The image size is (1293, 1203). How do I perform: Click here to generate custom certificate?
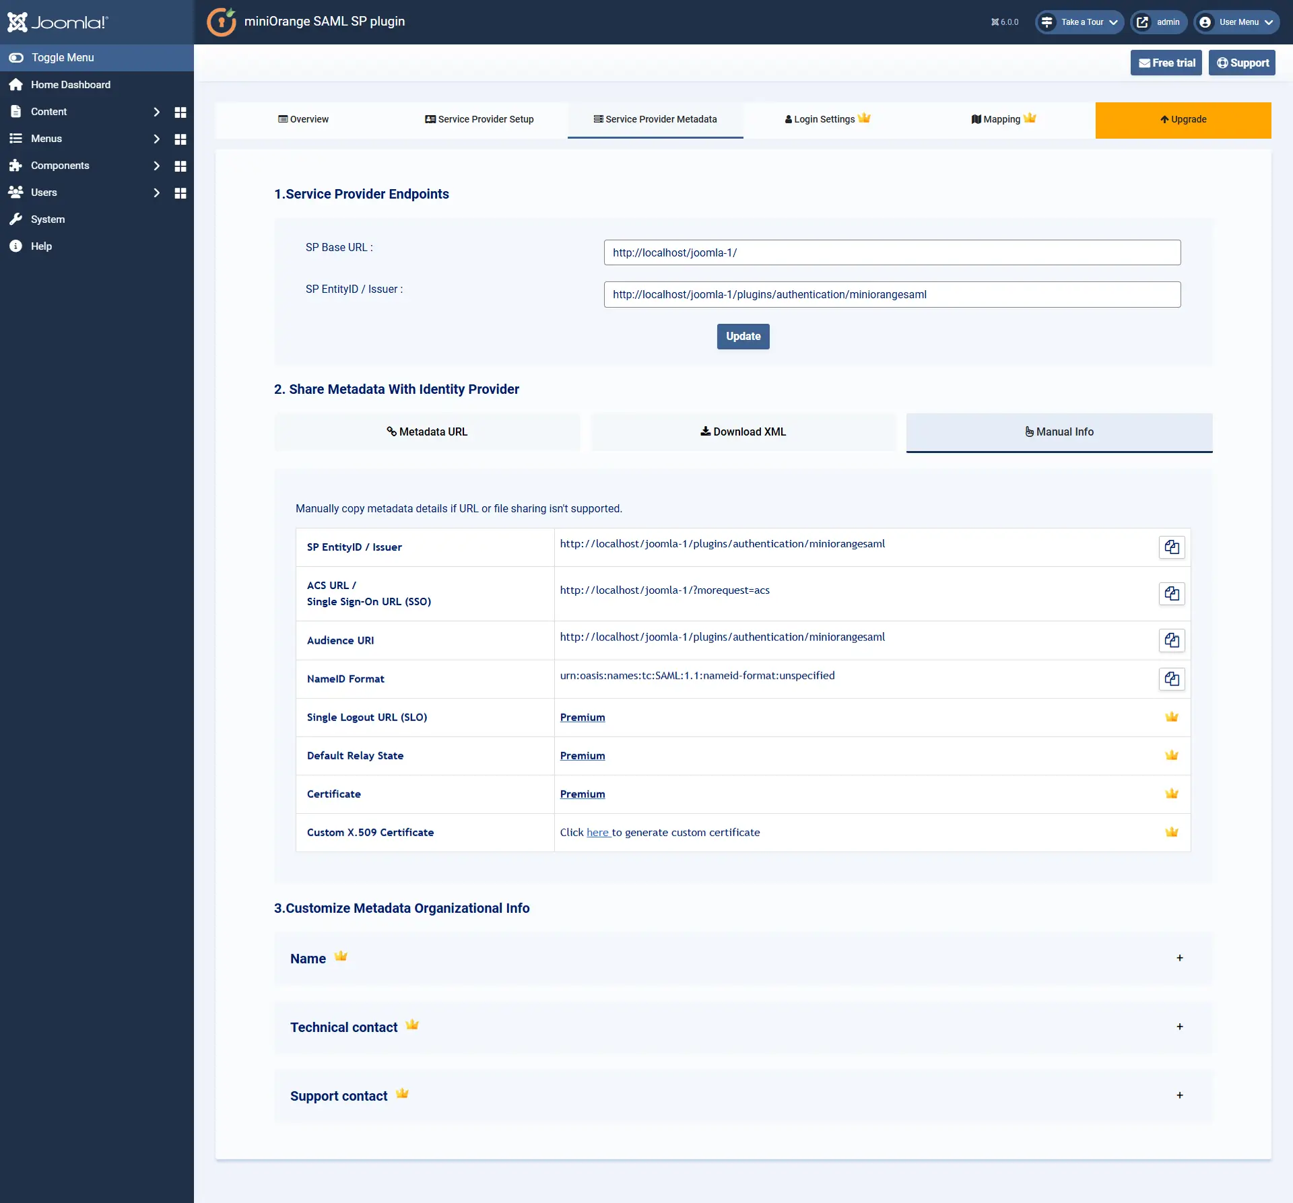tap(598, 832)
